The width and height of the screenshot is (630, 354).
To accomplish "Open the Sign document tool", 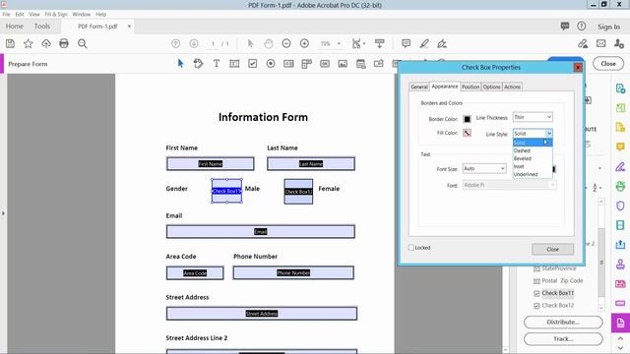I will click(442, 43).
